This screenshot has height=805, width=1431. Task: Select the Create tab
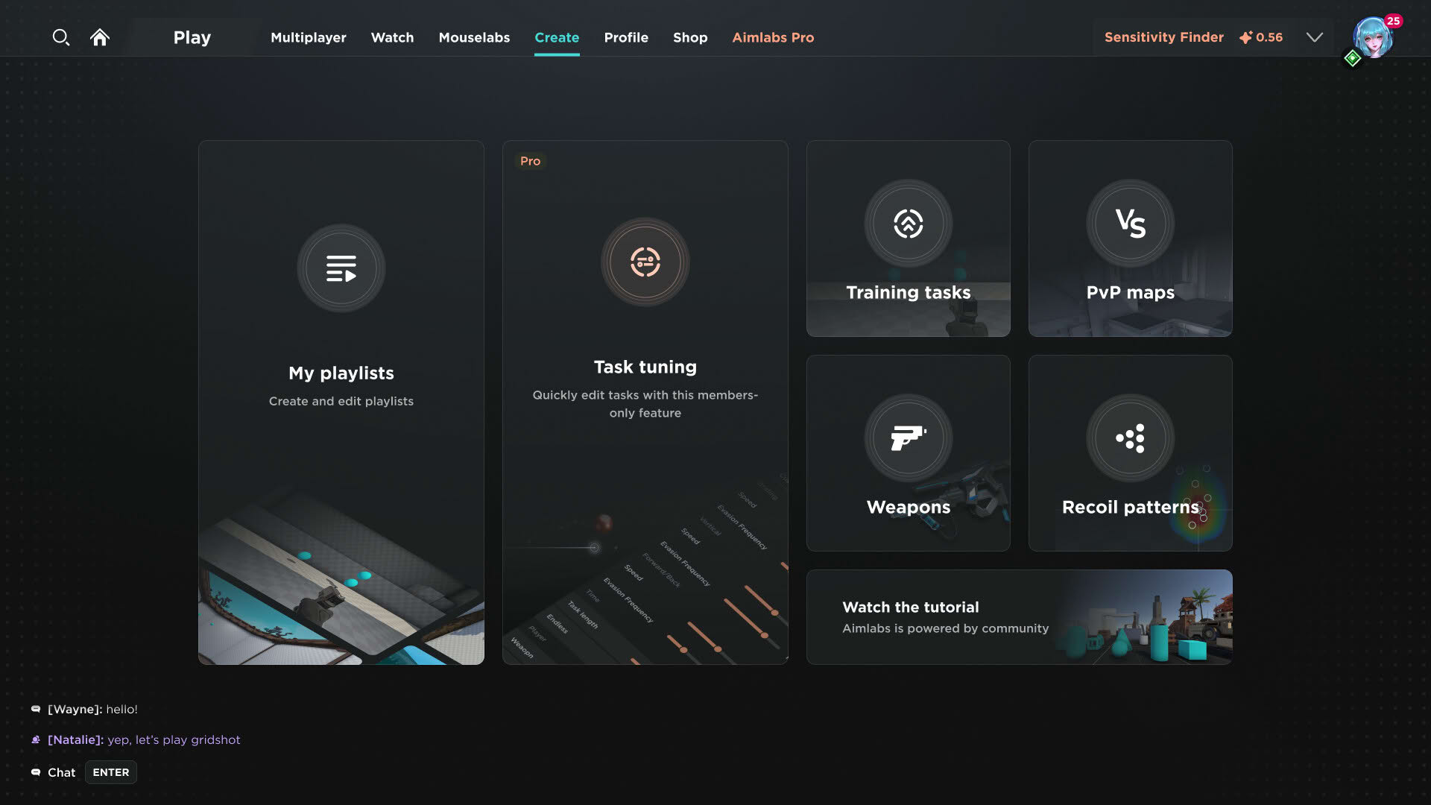(557, 37)
